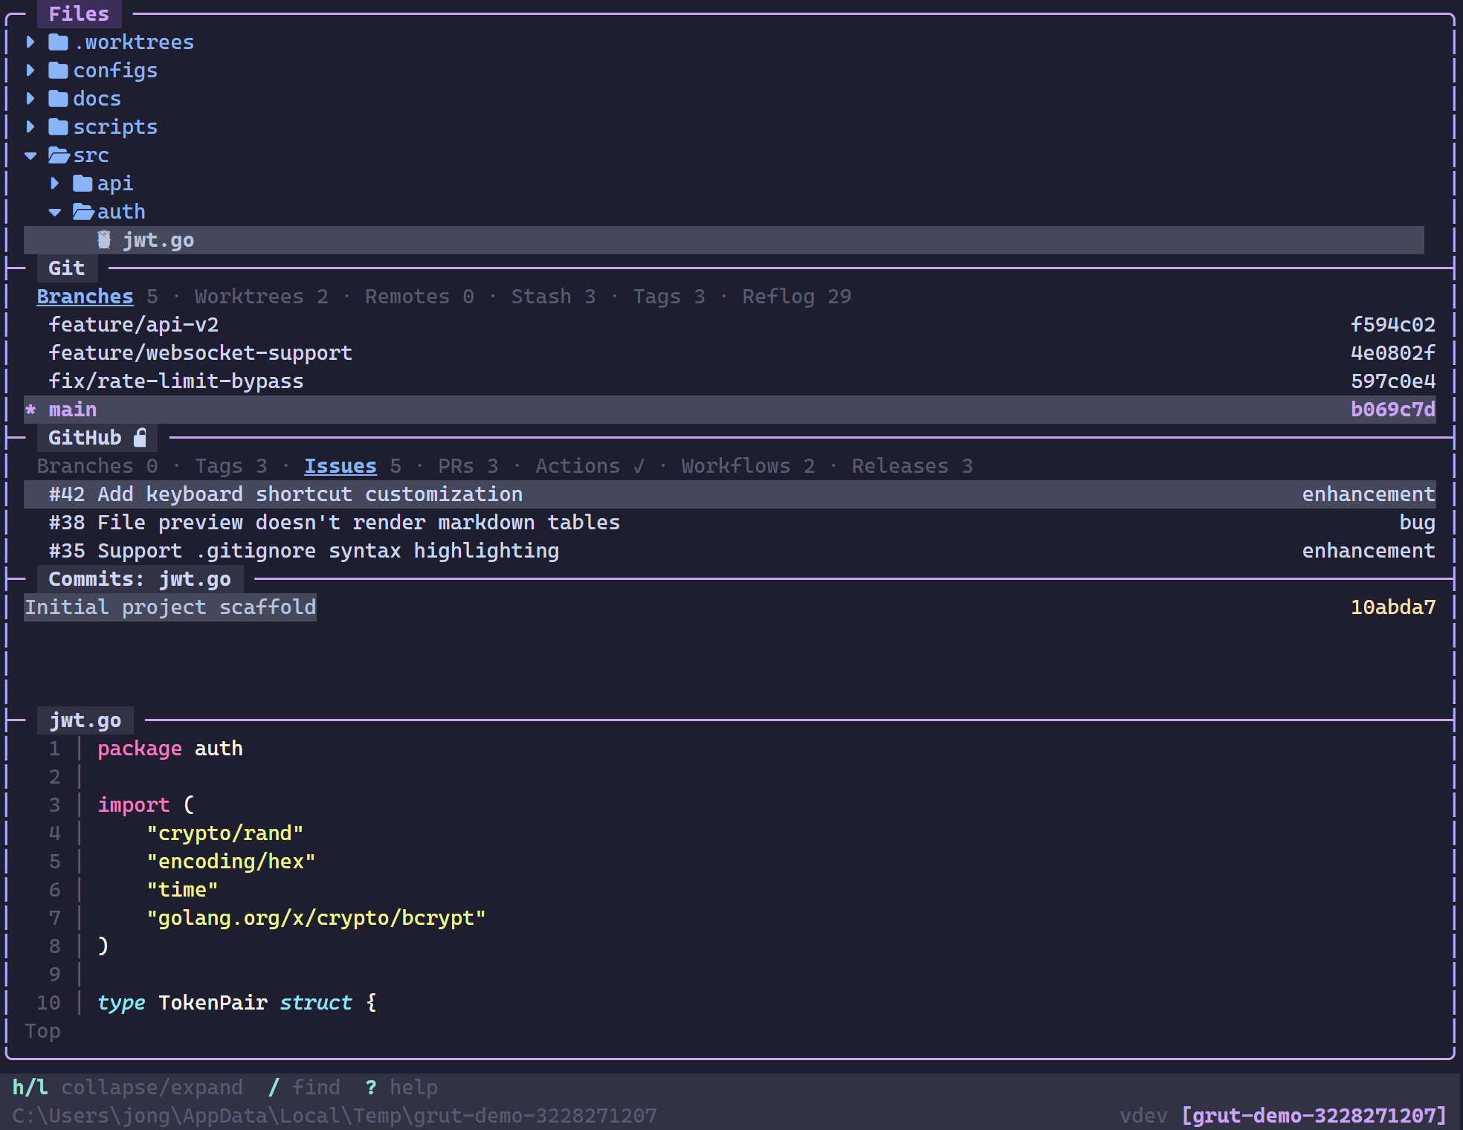The height and width of the screenshot is (1130, 1463).
Task: Click the package auth code line
Action: point(170,749)
